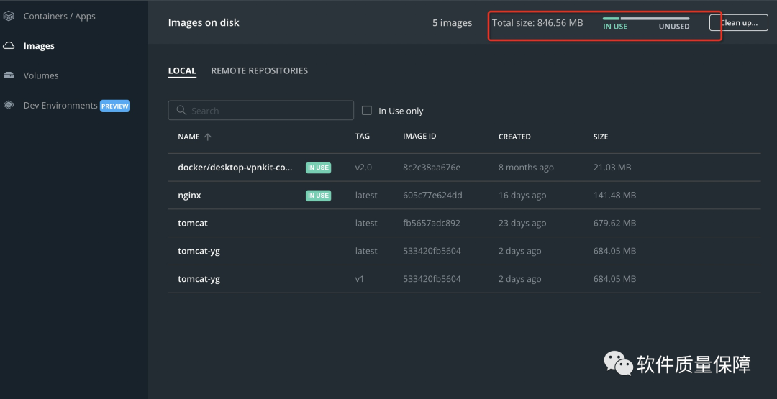Click the 'Images on disk' heading
The height and width of the screenshot is (399, 777).
click(204, 23)
